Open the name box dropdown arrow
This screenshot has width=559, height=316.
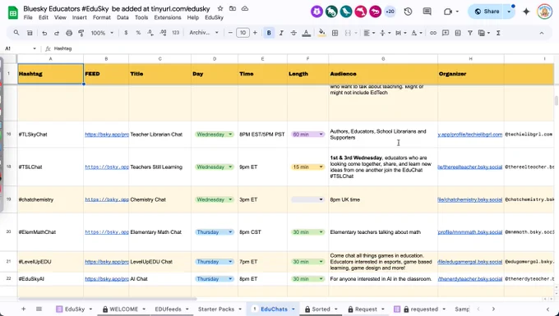35,48
